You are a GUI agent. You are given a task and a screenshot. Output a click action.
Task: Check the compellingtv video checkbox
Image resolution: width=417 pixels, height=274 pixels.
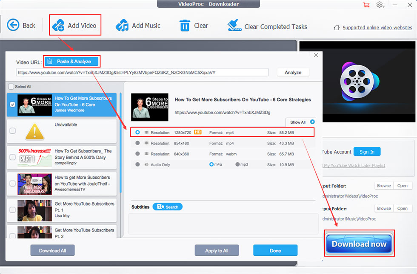[12, 157]
